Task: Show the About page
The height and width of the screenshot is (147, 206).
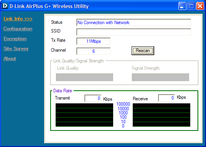Action: 10,59
